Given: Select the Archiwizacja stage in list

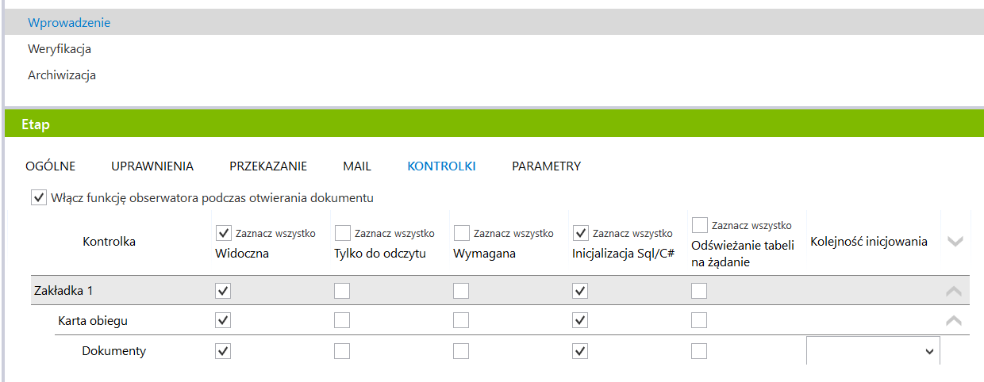Looking at the screenshot, I should (x=62, y=75).
